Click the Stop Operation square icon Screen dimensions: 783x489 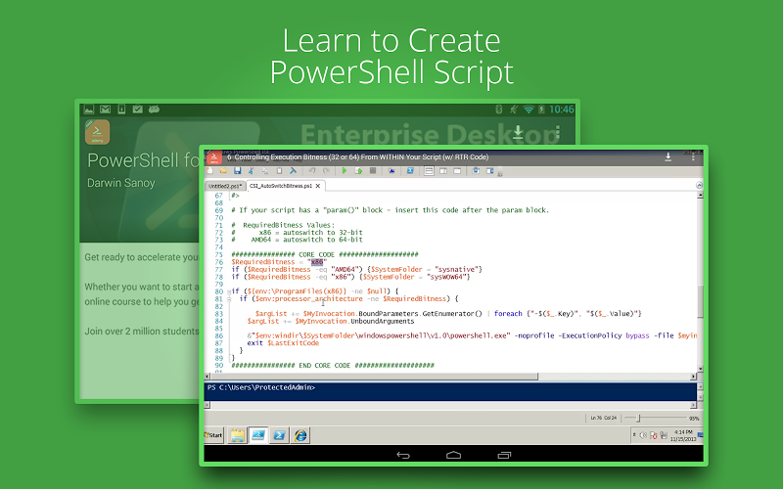(x=373, y=170)
